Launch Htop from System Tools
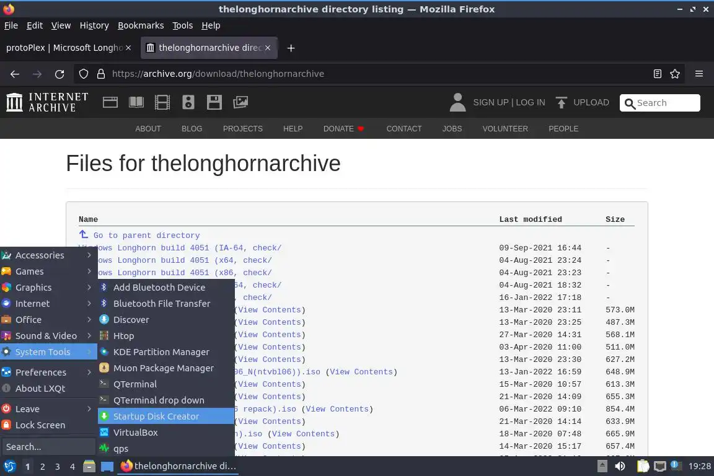This screenshot has width=714, height=476. [x=166, y=336]
